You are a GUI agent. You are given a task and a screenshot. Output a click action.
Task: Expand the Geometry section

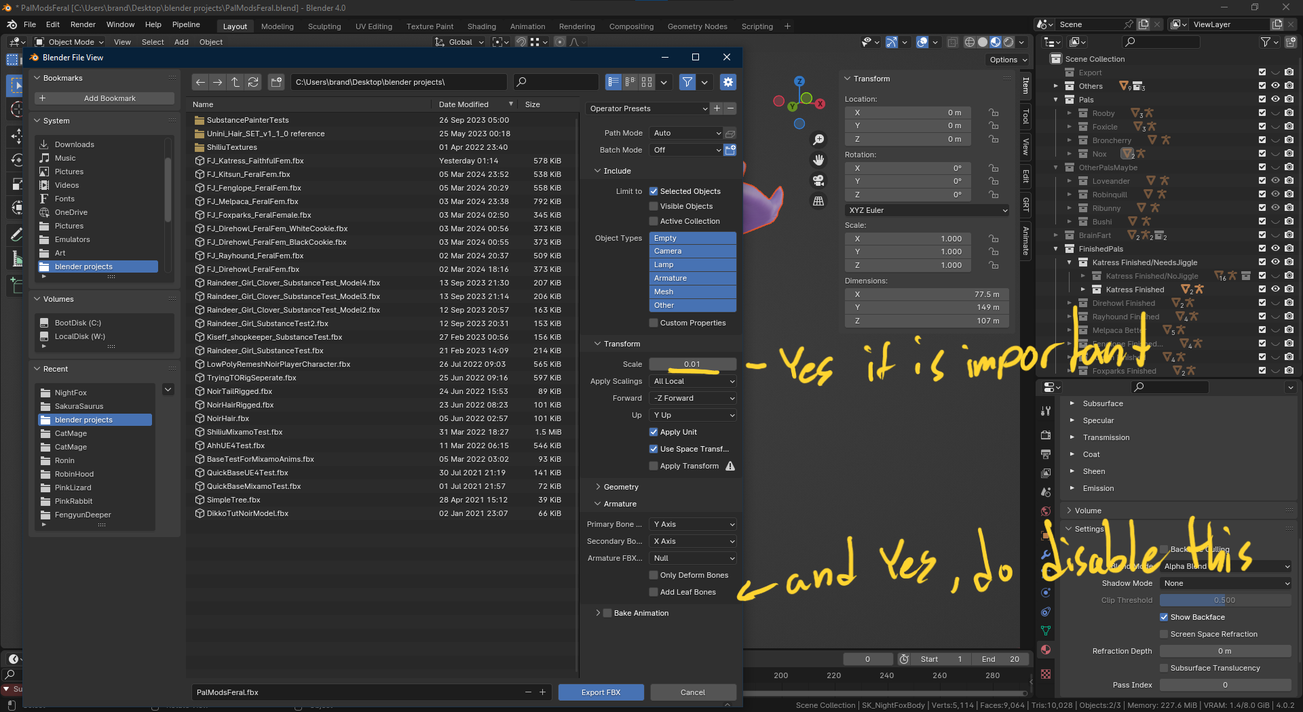[620, 487]
